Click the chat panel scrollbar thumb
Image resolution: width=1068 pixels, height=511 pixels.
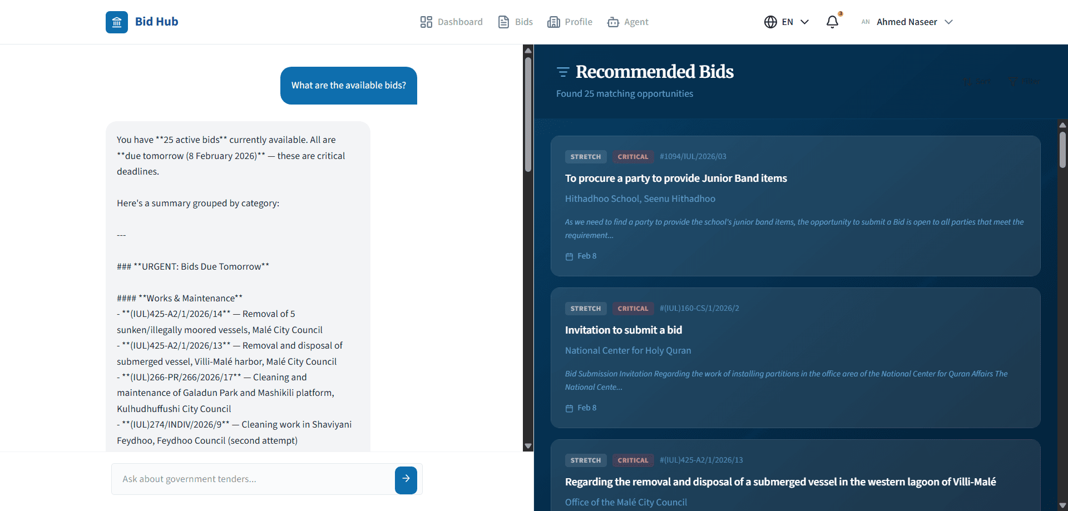click(528, 114)
